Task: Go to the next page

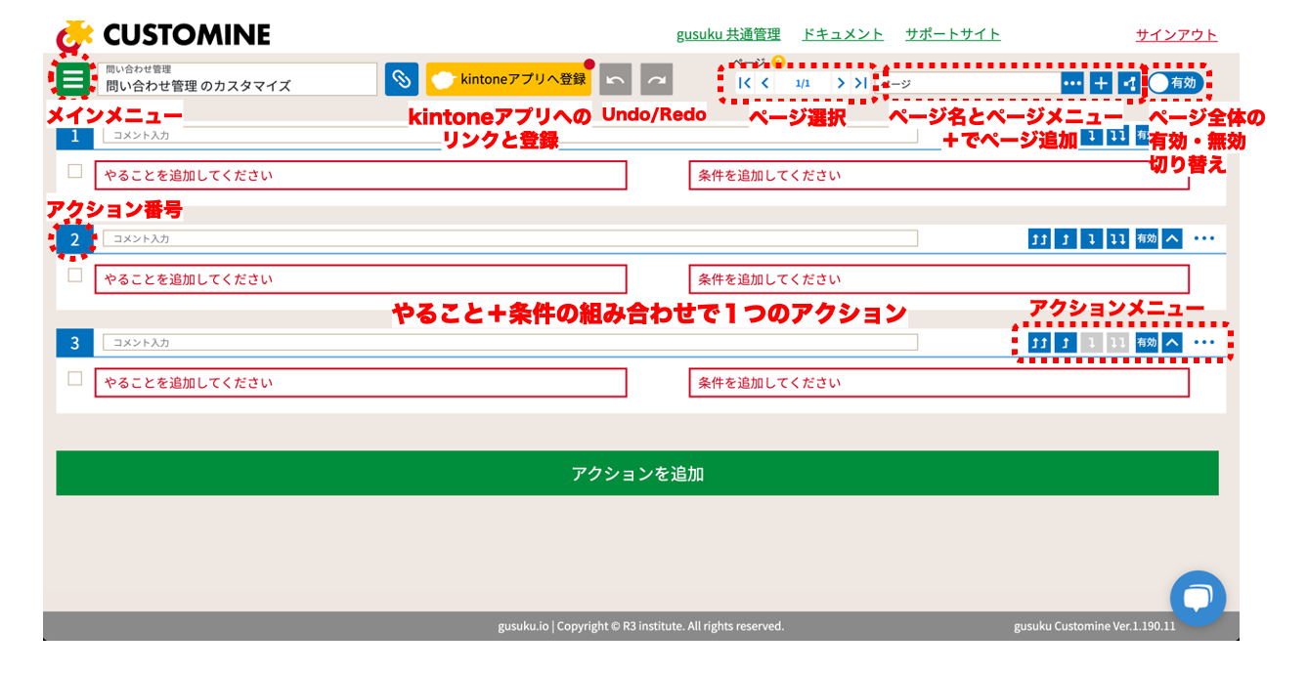Action: pos(841,83)
